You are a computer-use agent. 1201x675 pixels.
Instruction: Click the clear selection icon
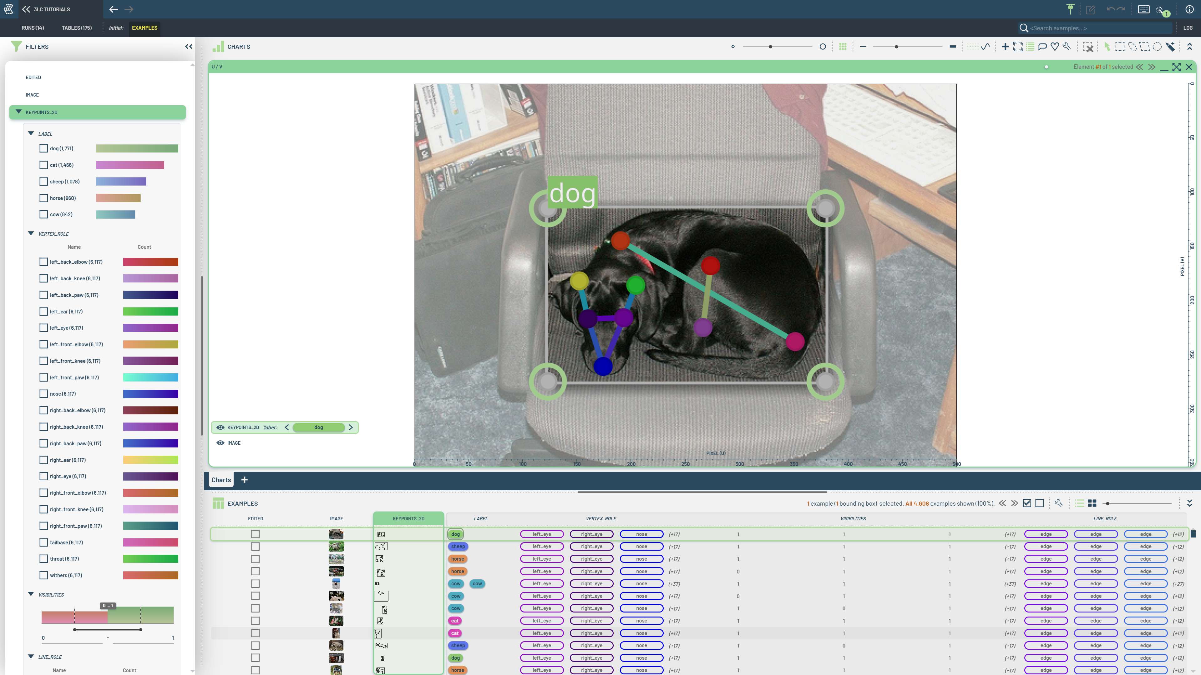(1088, 47)
